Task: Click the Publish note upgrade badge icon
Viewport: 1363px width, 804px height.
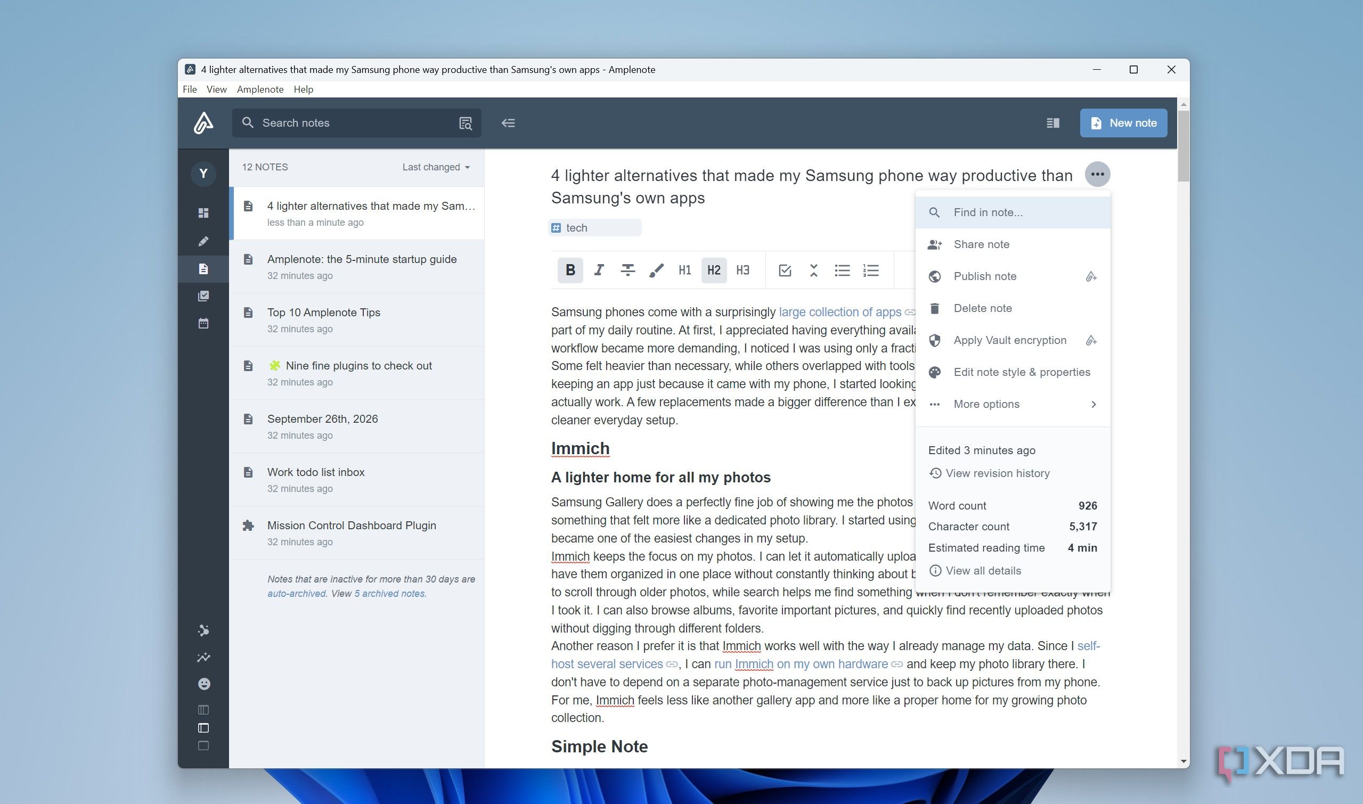Action: pos(1091,276)
